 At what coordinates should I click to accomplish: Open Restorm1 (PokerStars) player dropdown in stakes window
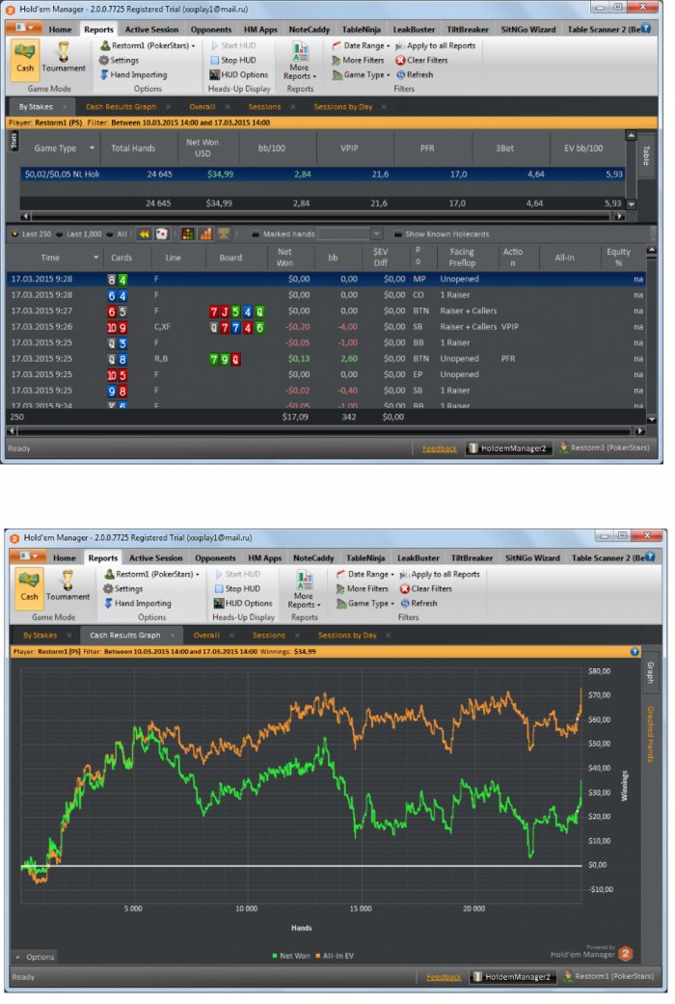(148, 45)
